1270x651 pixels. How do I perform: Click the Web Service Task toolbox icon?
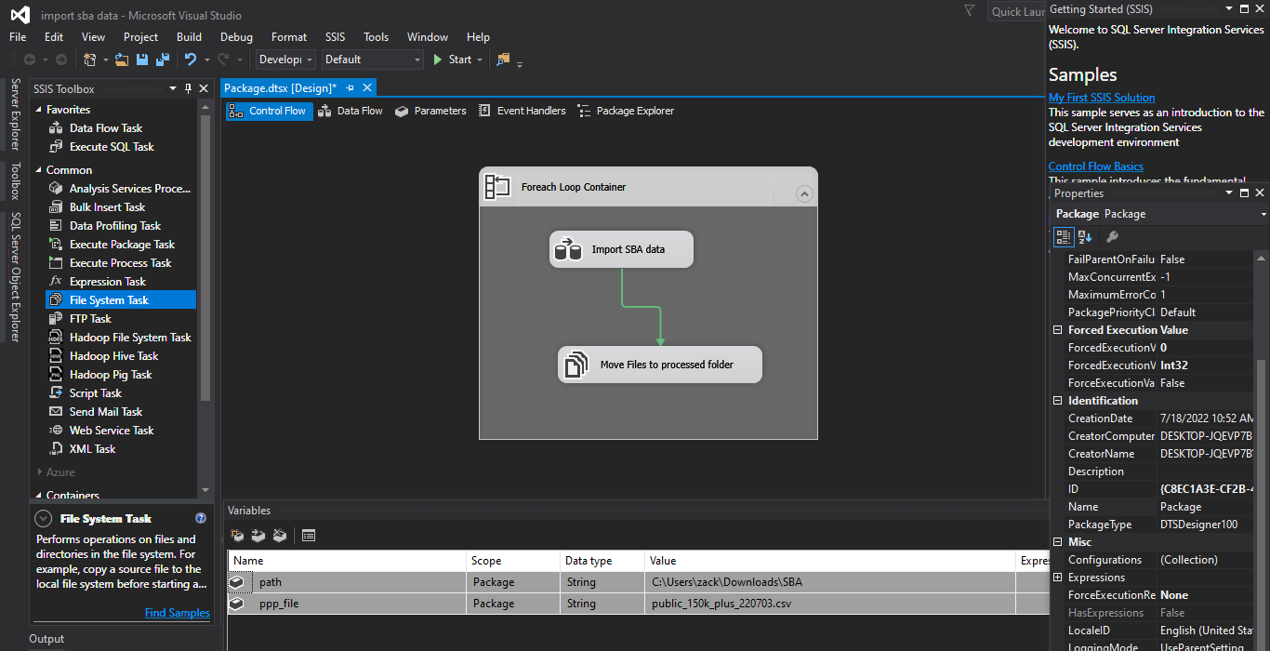tap(56, 431)
